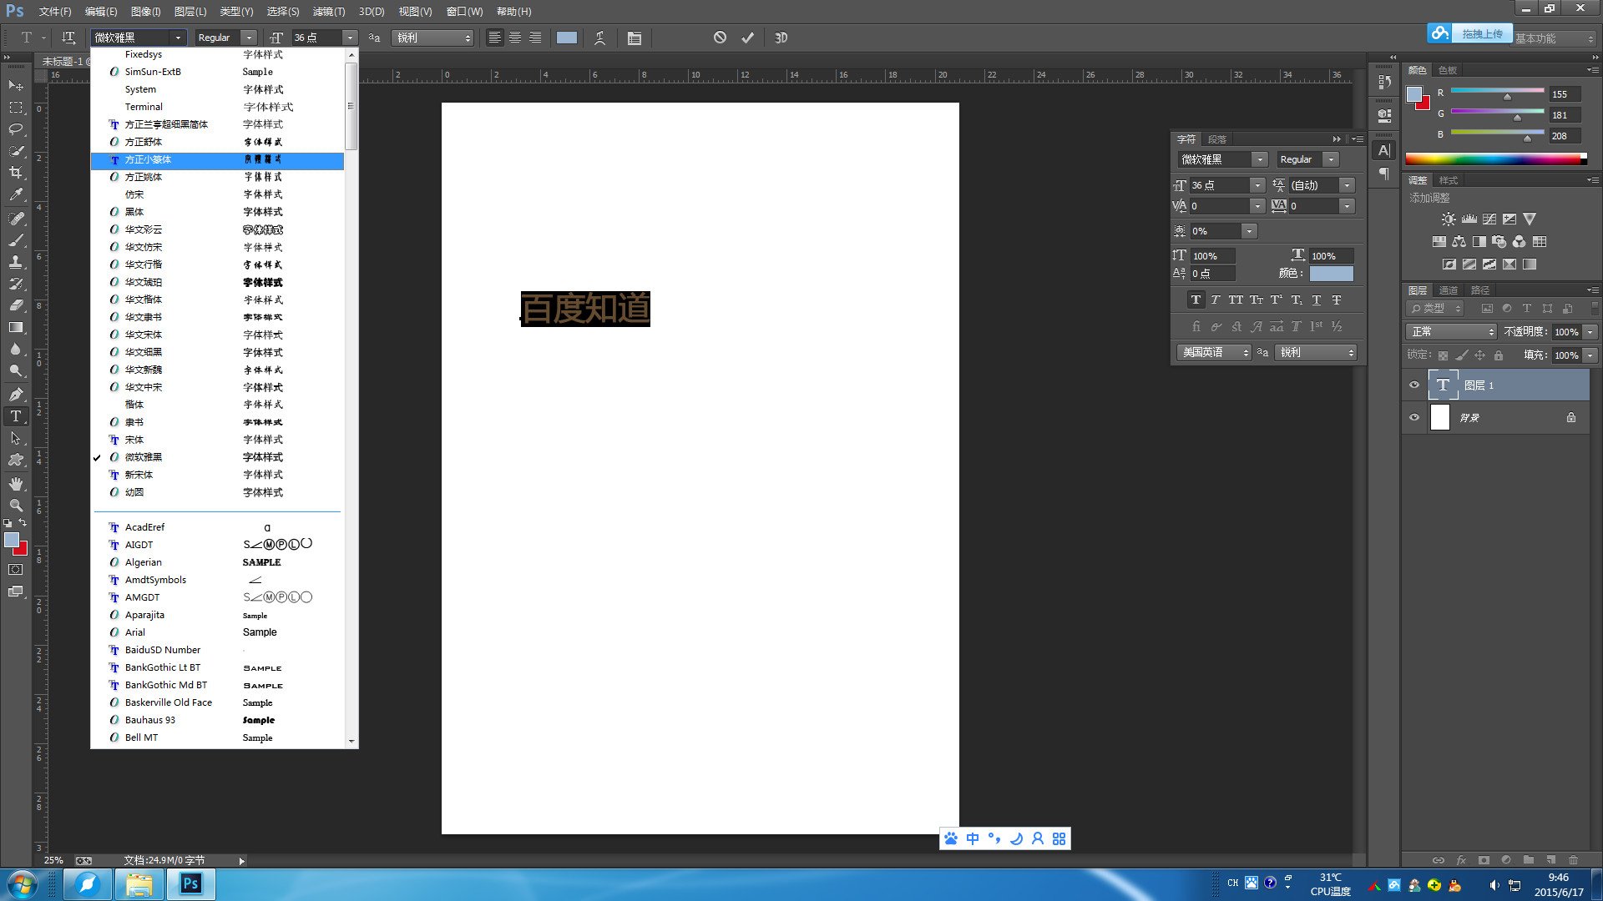Click the 基本功能 workspace button
Screen dimensions: 1603x901
click(1547, 38)
